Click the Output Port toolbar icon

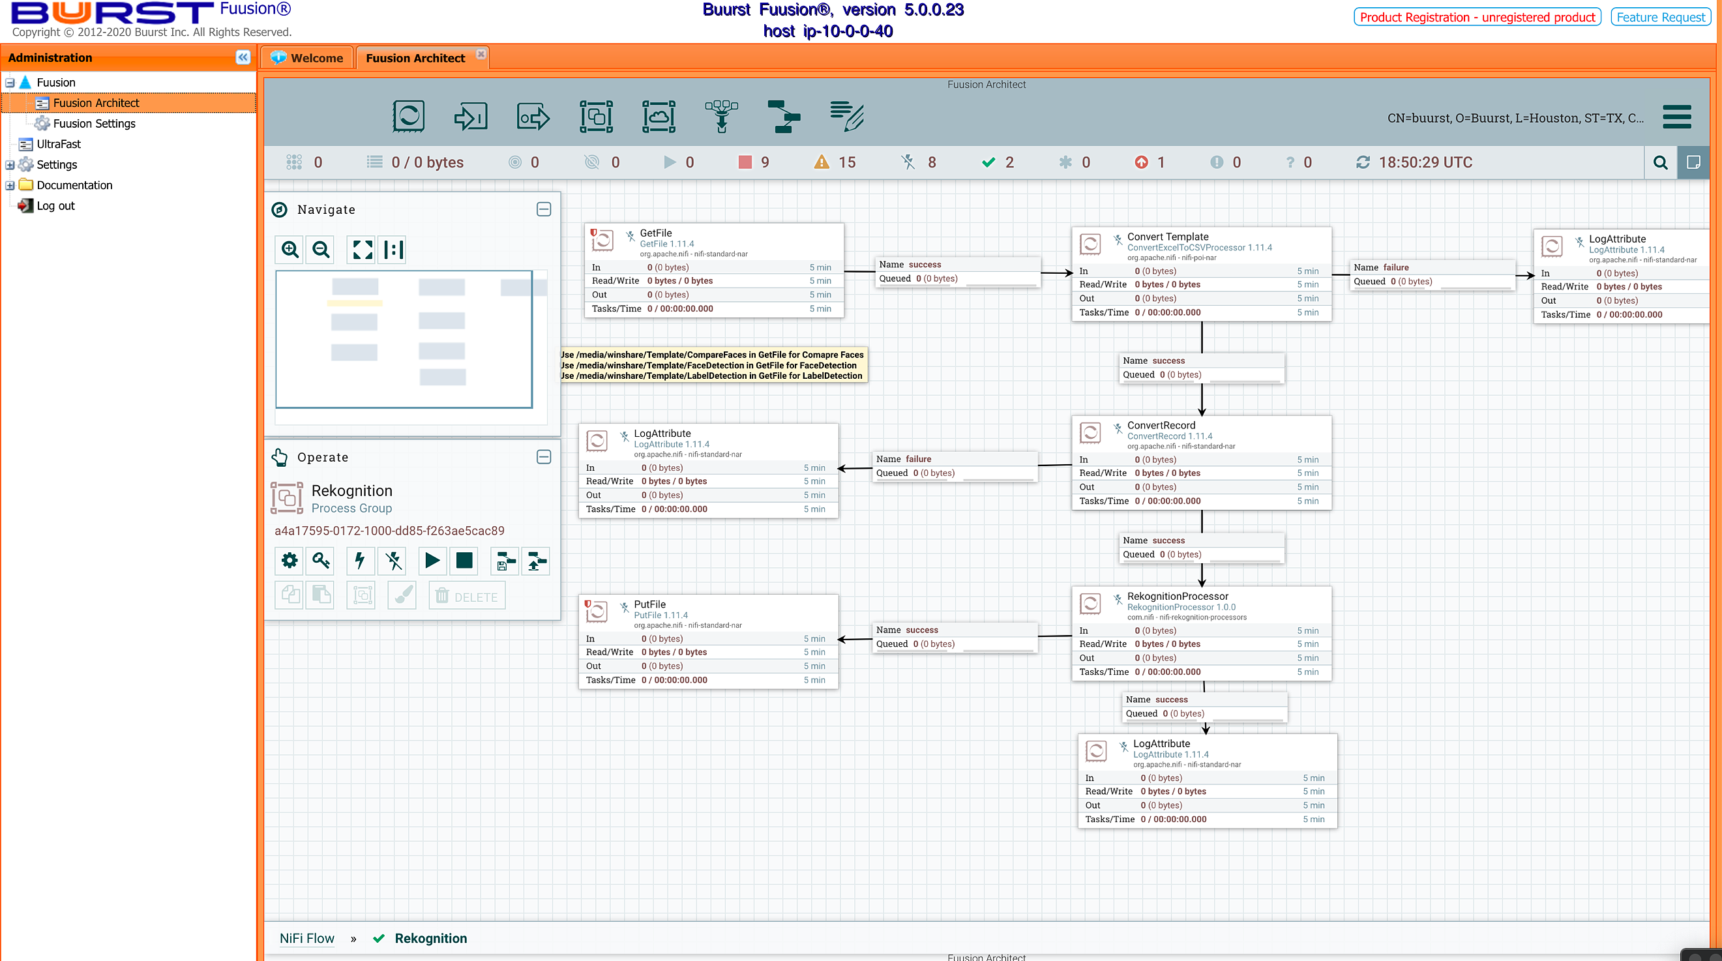tap(533, 116)
